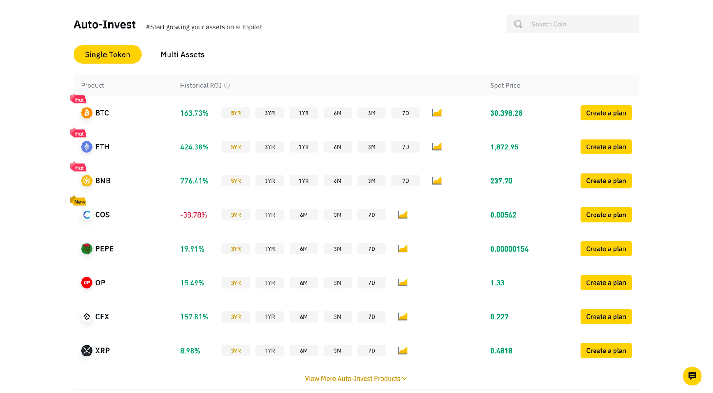Click the Spot Price column header
The image size is (713, 393).
click(505, 85)
